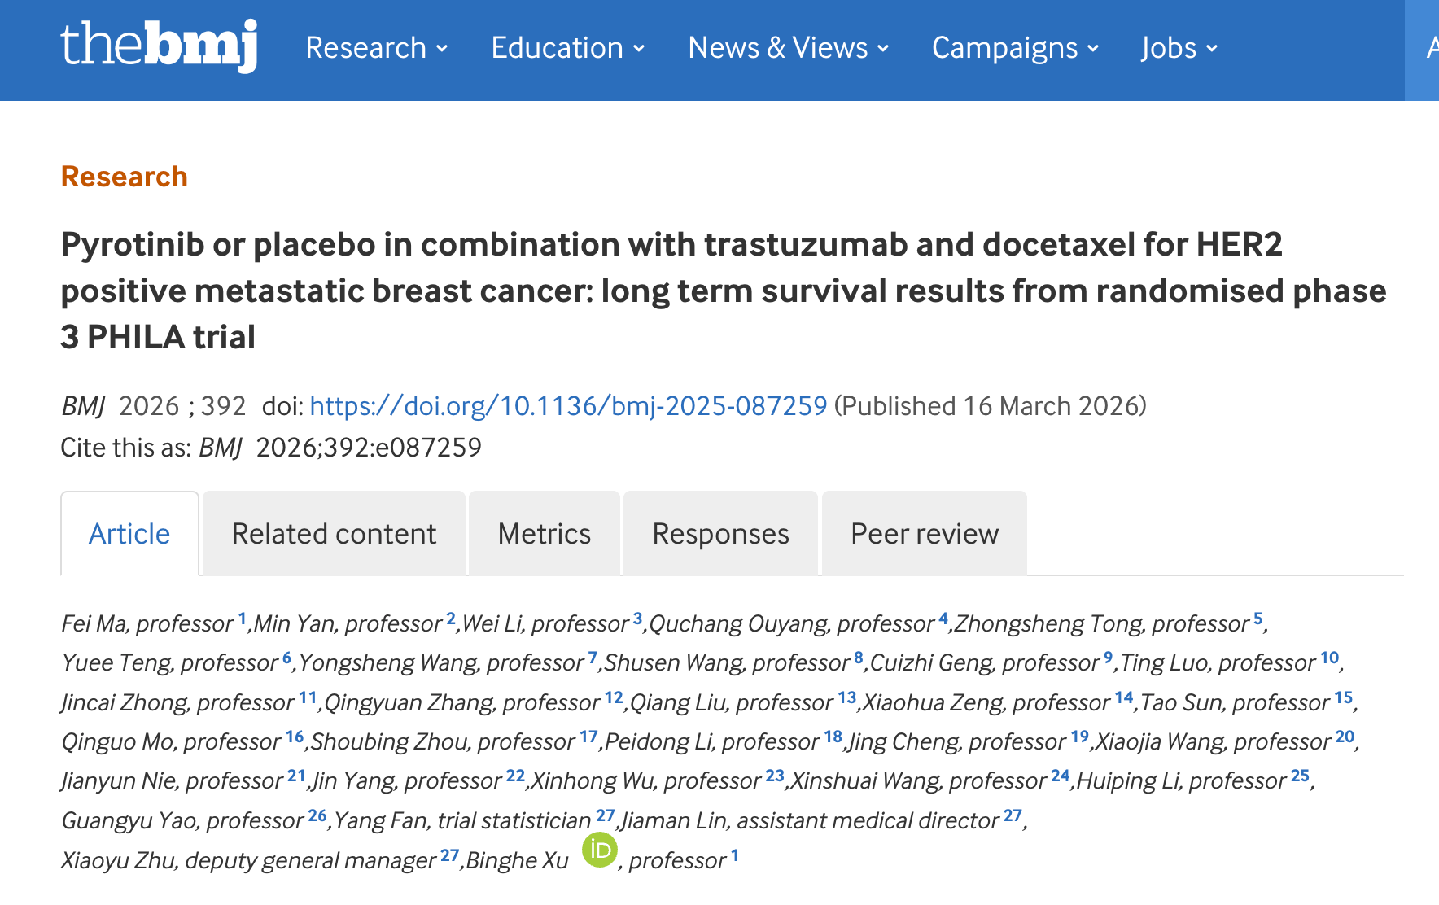Screen dimensions: 1439x905
Task: Select the Metrics tab
Action: pos(544,534)
